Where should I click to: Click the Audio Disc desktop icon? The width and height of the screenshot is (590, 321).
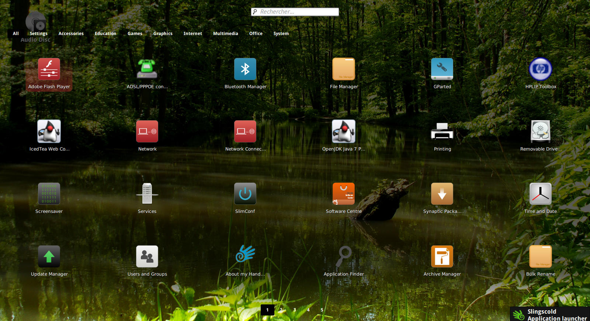(x=36, y=27)
